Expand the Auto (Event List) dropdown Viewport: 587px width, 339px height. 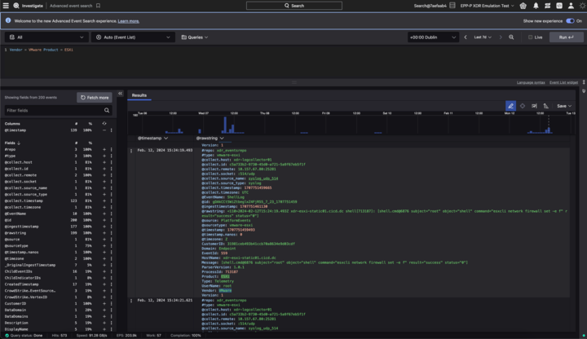click(x=133, y=37)
